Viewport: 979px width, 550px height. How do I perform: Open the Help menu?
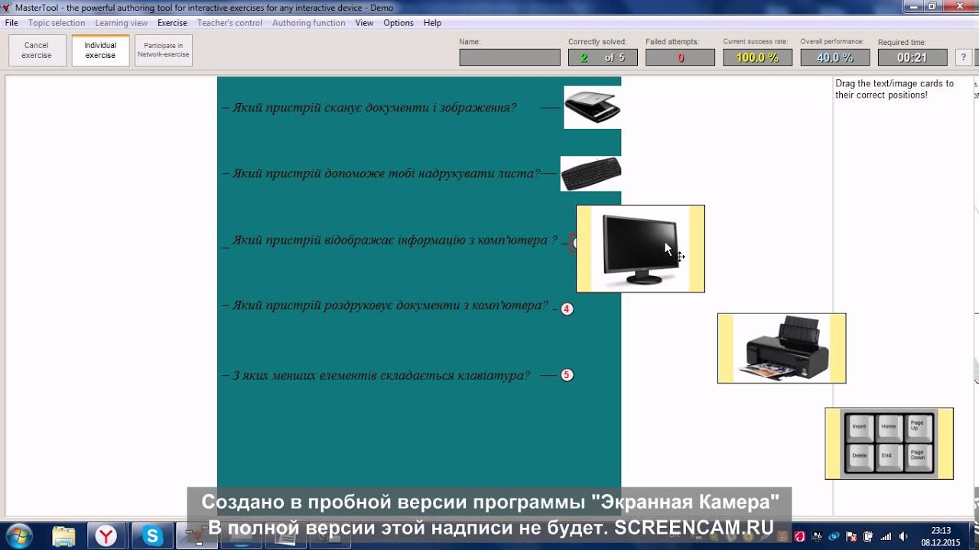tap(432, 23)
